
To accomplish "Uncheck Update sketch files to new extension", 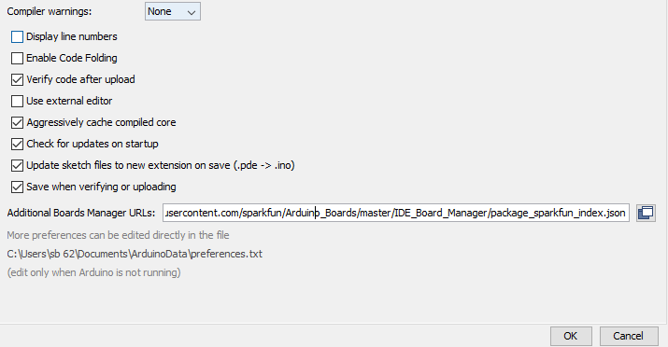I will click(x=17, y=165).
